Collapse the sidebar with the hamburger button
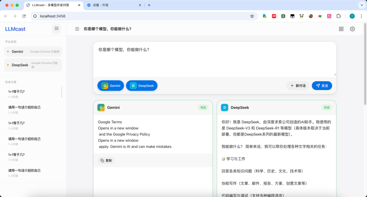Image resolution: width=367 pixels, height=197 pixels. [56, 29]
